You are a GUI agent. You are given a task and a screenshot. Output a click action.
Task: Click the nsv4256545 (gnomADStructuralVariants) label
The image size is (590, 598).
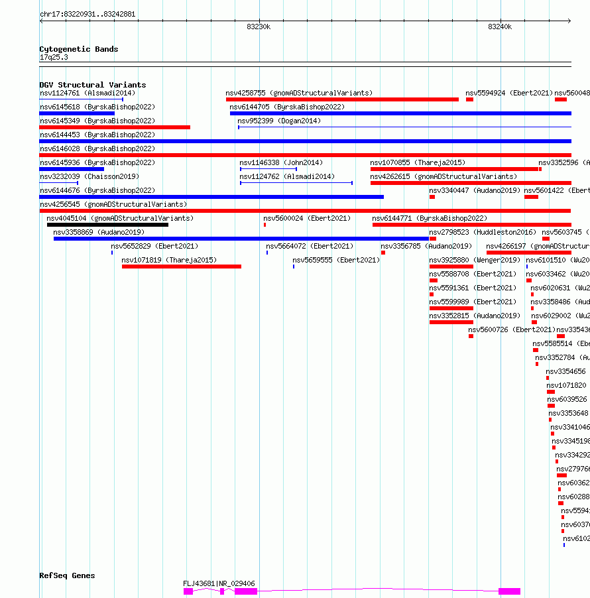113,204
